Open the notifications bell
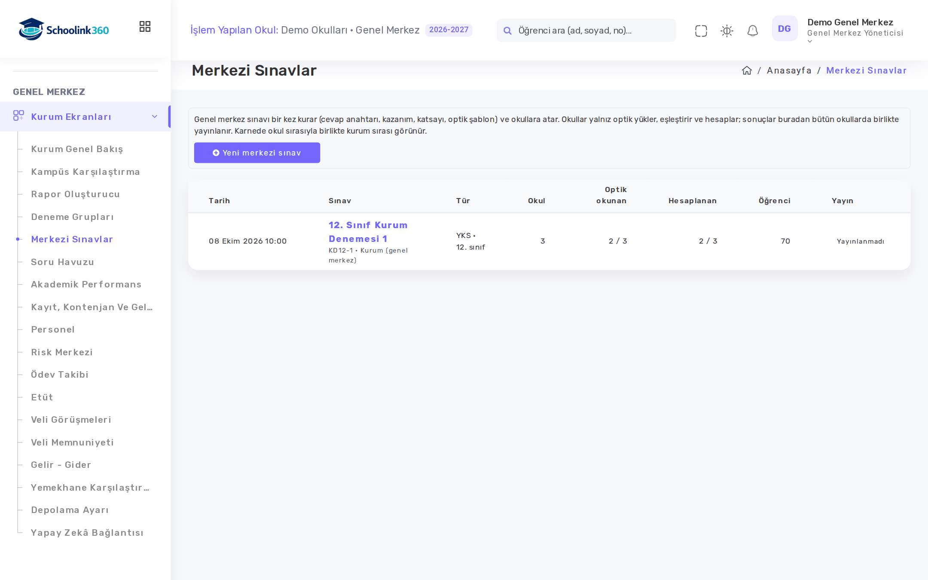Screen dimensions: 928x580 coord(752,31)
